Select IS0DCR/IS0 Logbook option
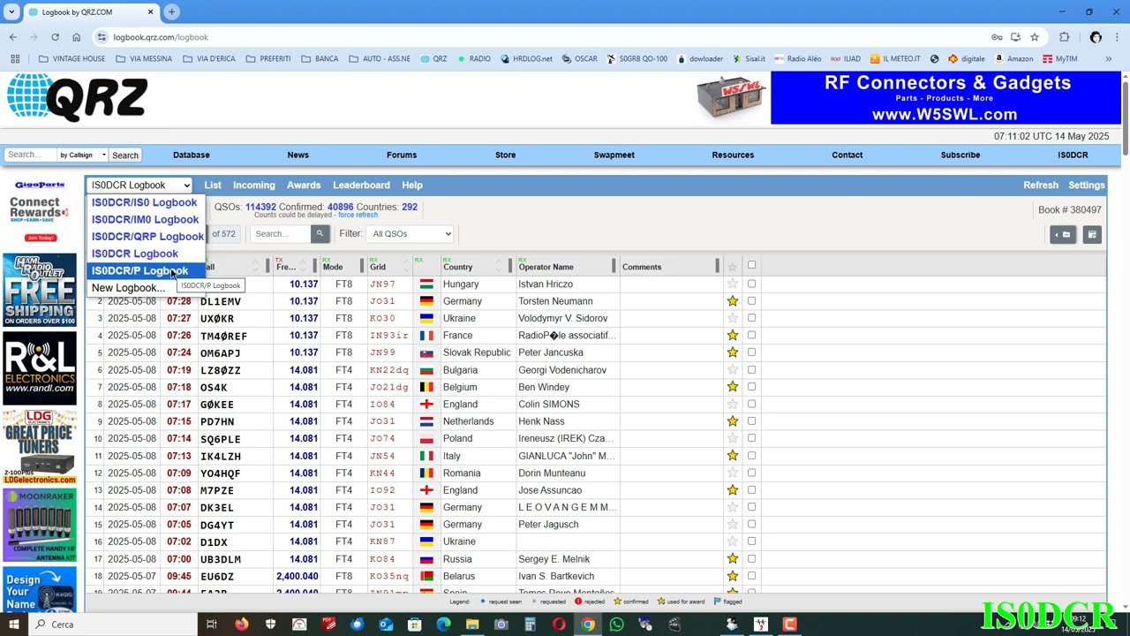 click(x=144, y=202)
